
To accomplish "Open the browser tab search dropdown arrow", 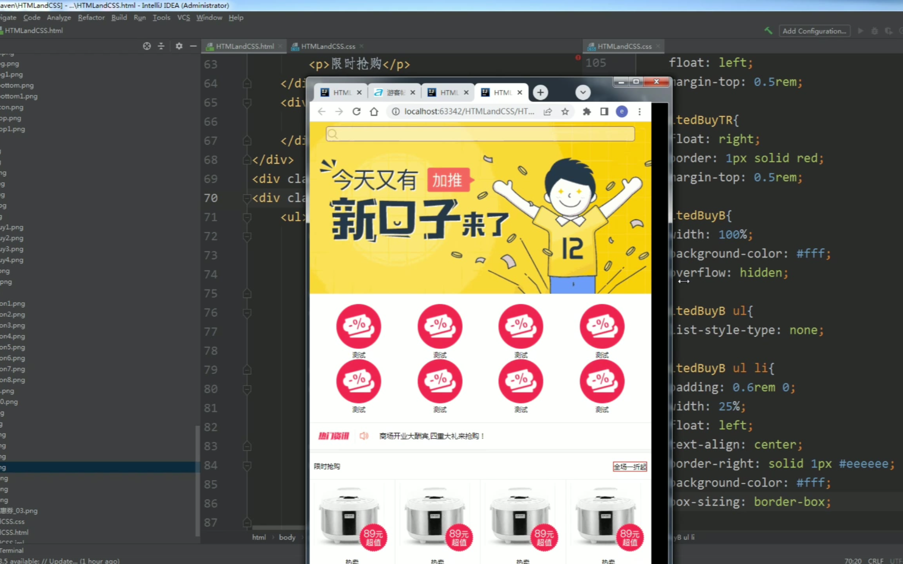I will coord(582,93).
